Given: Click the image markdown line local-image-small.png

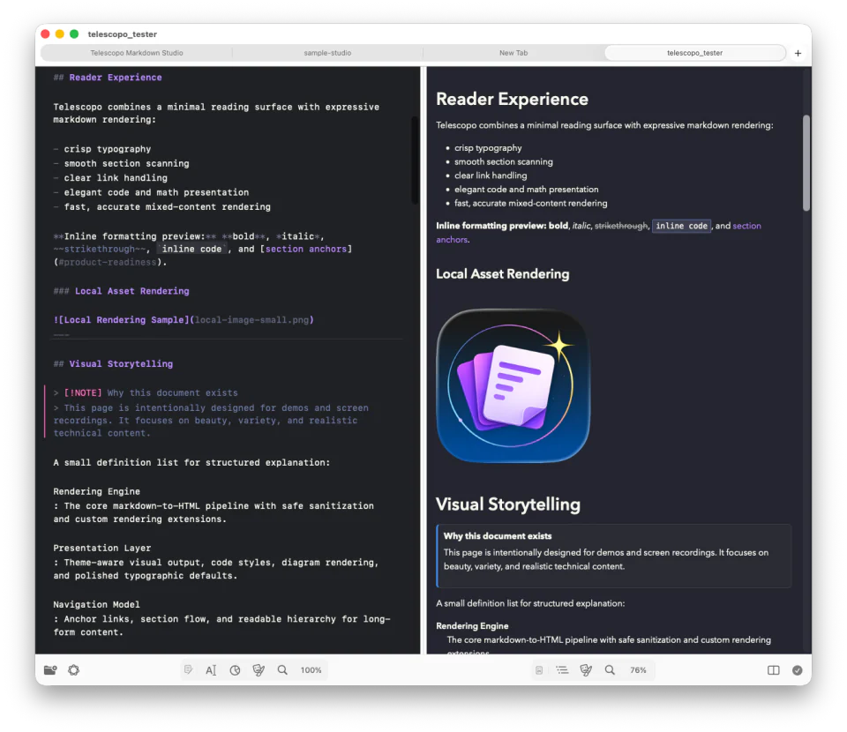Looking at the screenshot, I should point(184,319).
